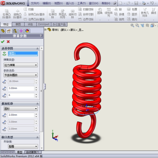Open the ConfigurationManager tab icon
158x158 pixels.
[15, 31]
